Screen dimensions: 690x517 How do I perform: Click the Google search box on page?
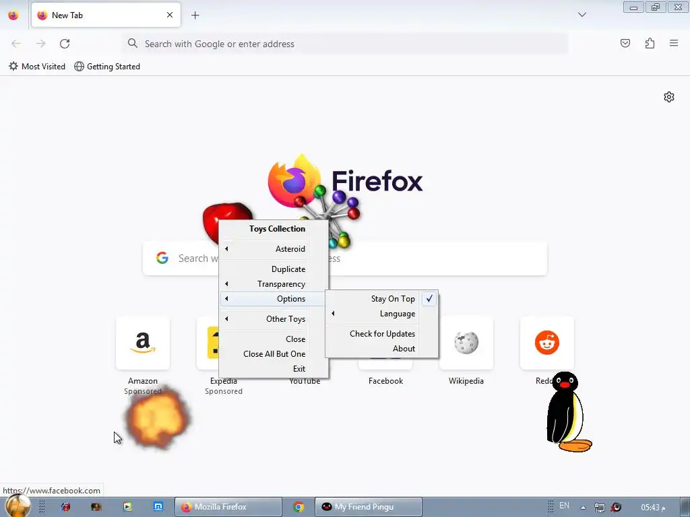345,258
